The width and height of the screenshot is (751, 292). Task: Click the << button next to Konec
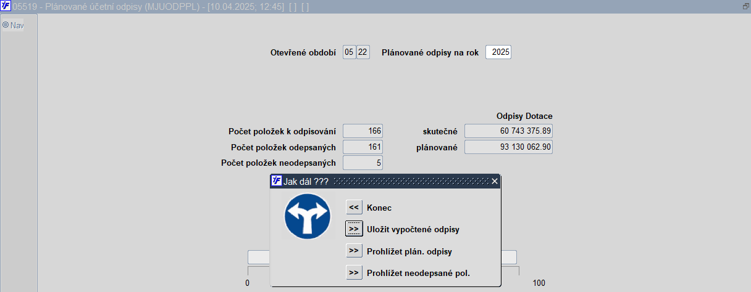pos(354,208)
